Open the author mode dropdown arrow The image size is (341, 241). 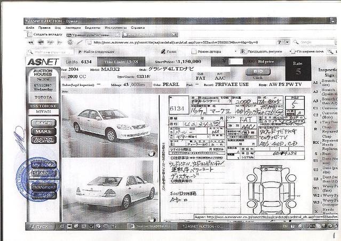coord(235,52)
